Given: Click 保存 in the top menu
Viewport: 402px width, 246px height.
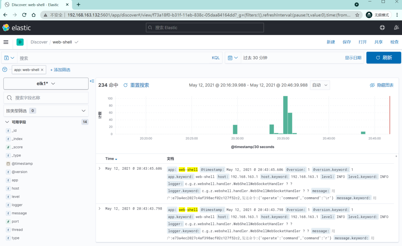Looking at the screenshot, I should click(347, 42).
